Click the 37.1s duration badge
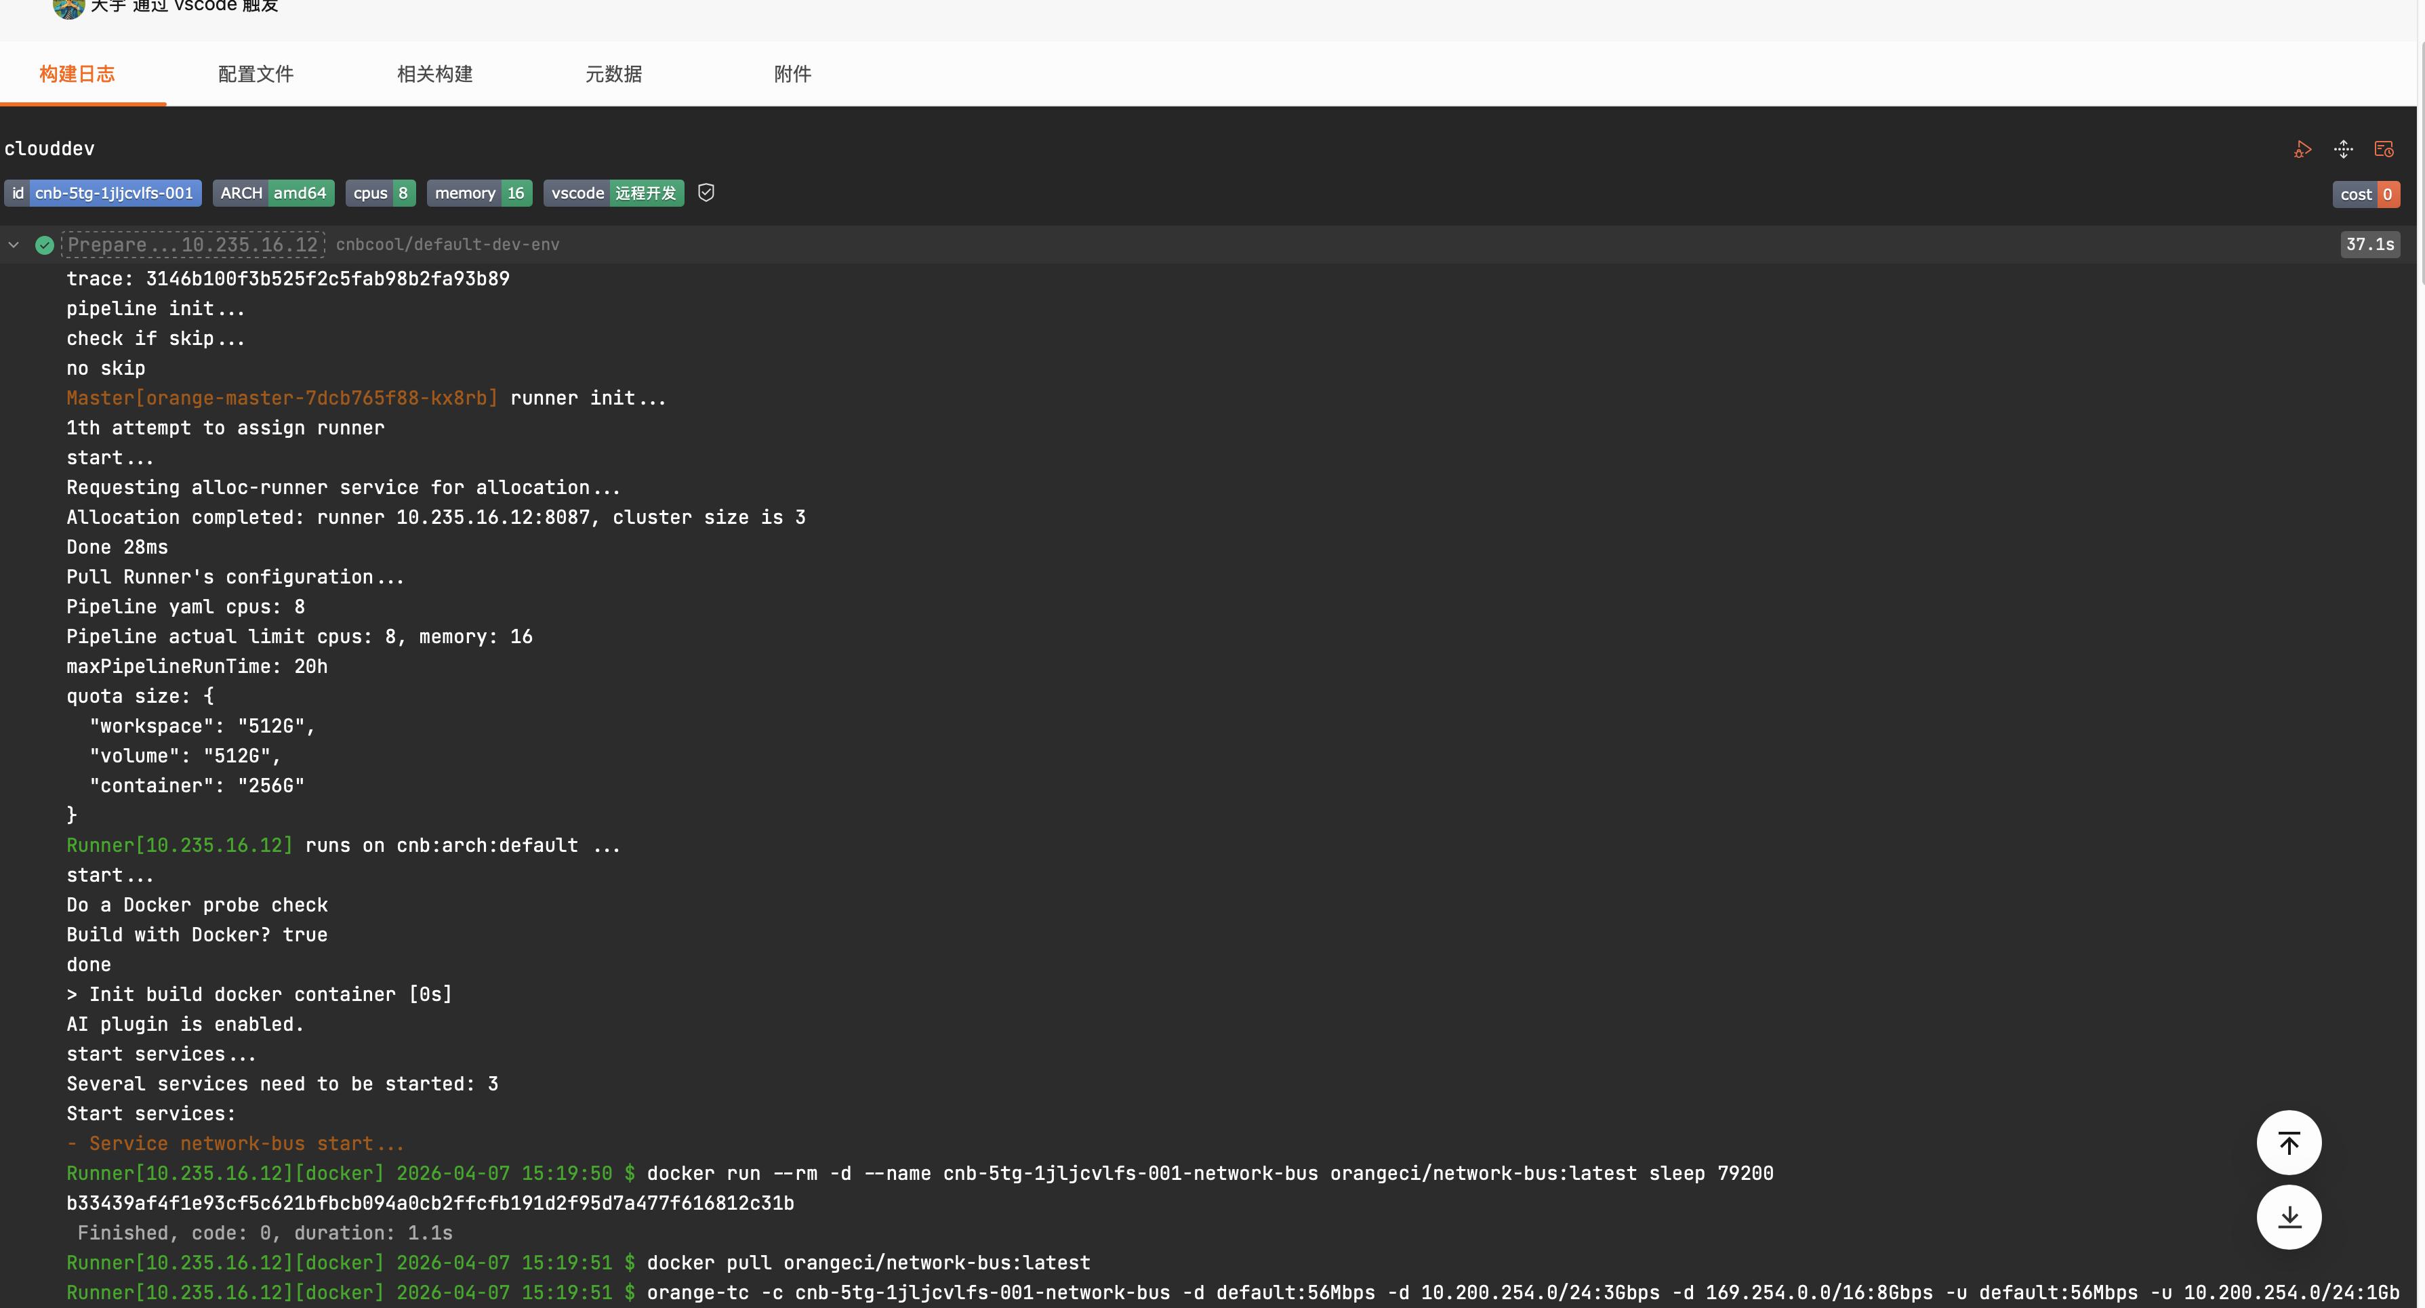Image resolution: width=2425 pixels, height=1308 pixels. pos(2369,245)
